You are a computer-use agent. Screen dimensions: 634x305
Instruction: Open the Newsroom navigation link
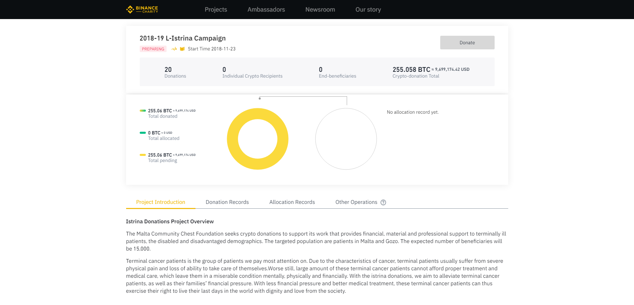point(320,10)
